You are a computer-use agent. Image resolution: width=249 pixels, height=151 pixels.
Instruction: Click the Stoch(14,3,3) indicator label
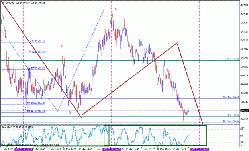pyautogui.click(x=17, y=127)
